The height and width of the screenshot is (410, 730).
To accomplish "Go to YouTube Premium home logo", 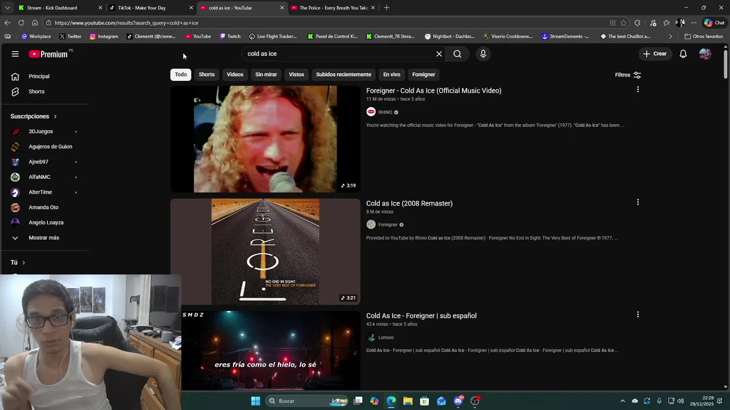I will tap(50, 54).
